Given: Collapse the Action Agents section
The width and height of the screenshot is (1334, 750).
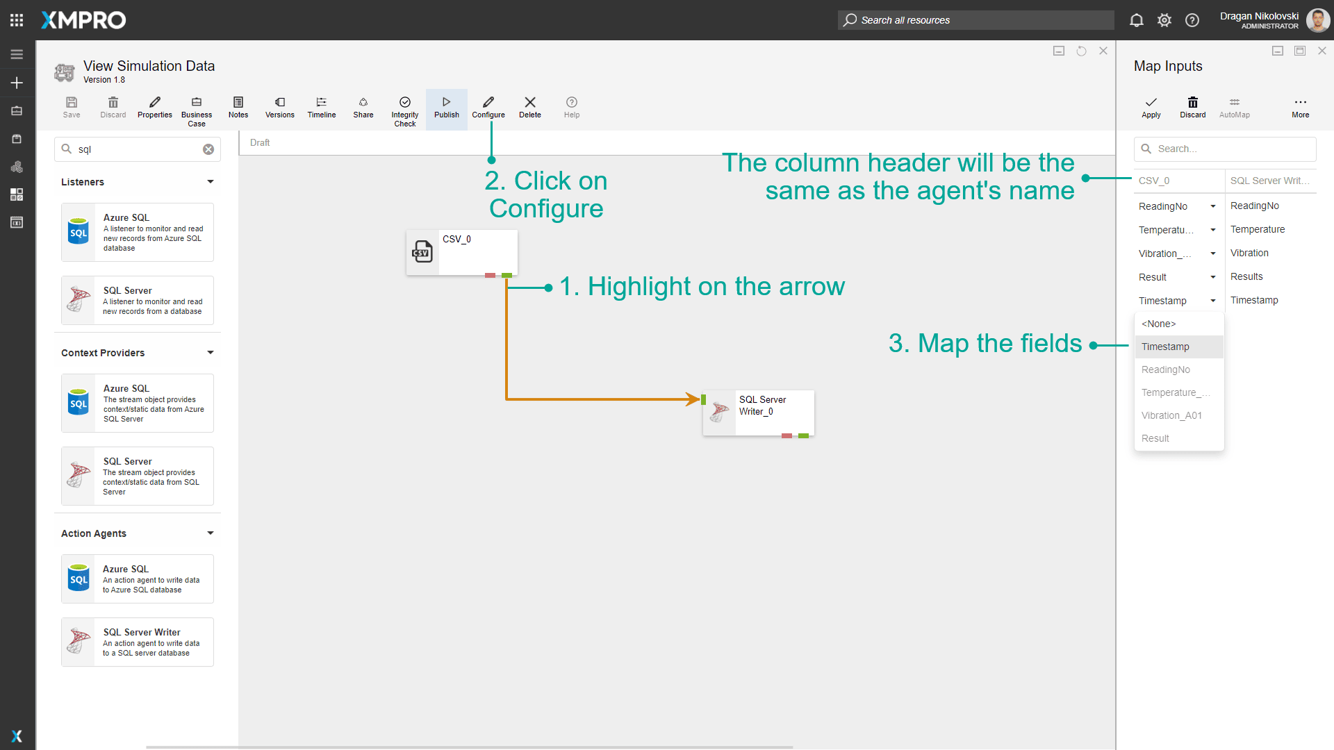Looking at the screenshot, I should click(210, 533).
